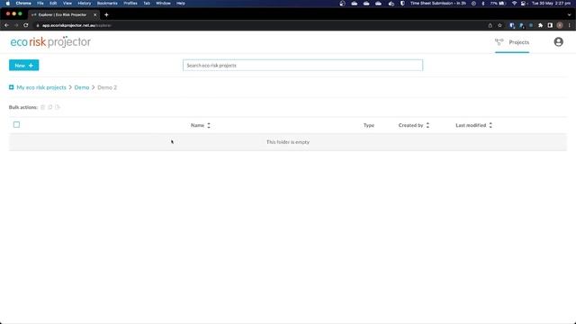Click the browser address bar URL
Screen dimensions: 576x324
[76, 25]
